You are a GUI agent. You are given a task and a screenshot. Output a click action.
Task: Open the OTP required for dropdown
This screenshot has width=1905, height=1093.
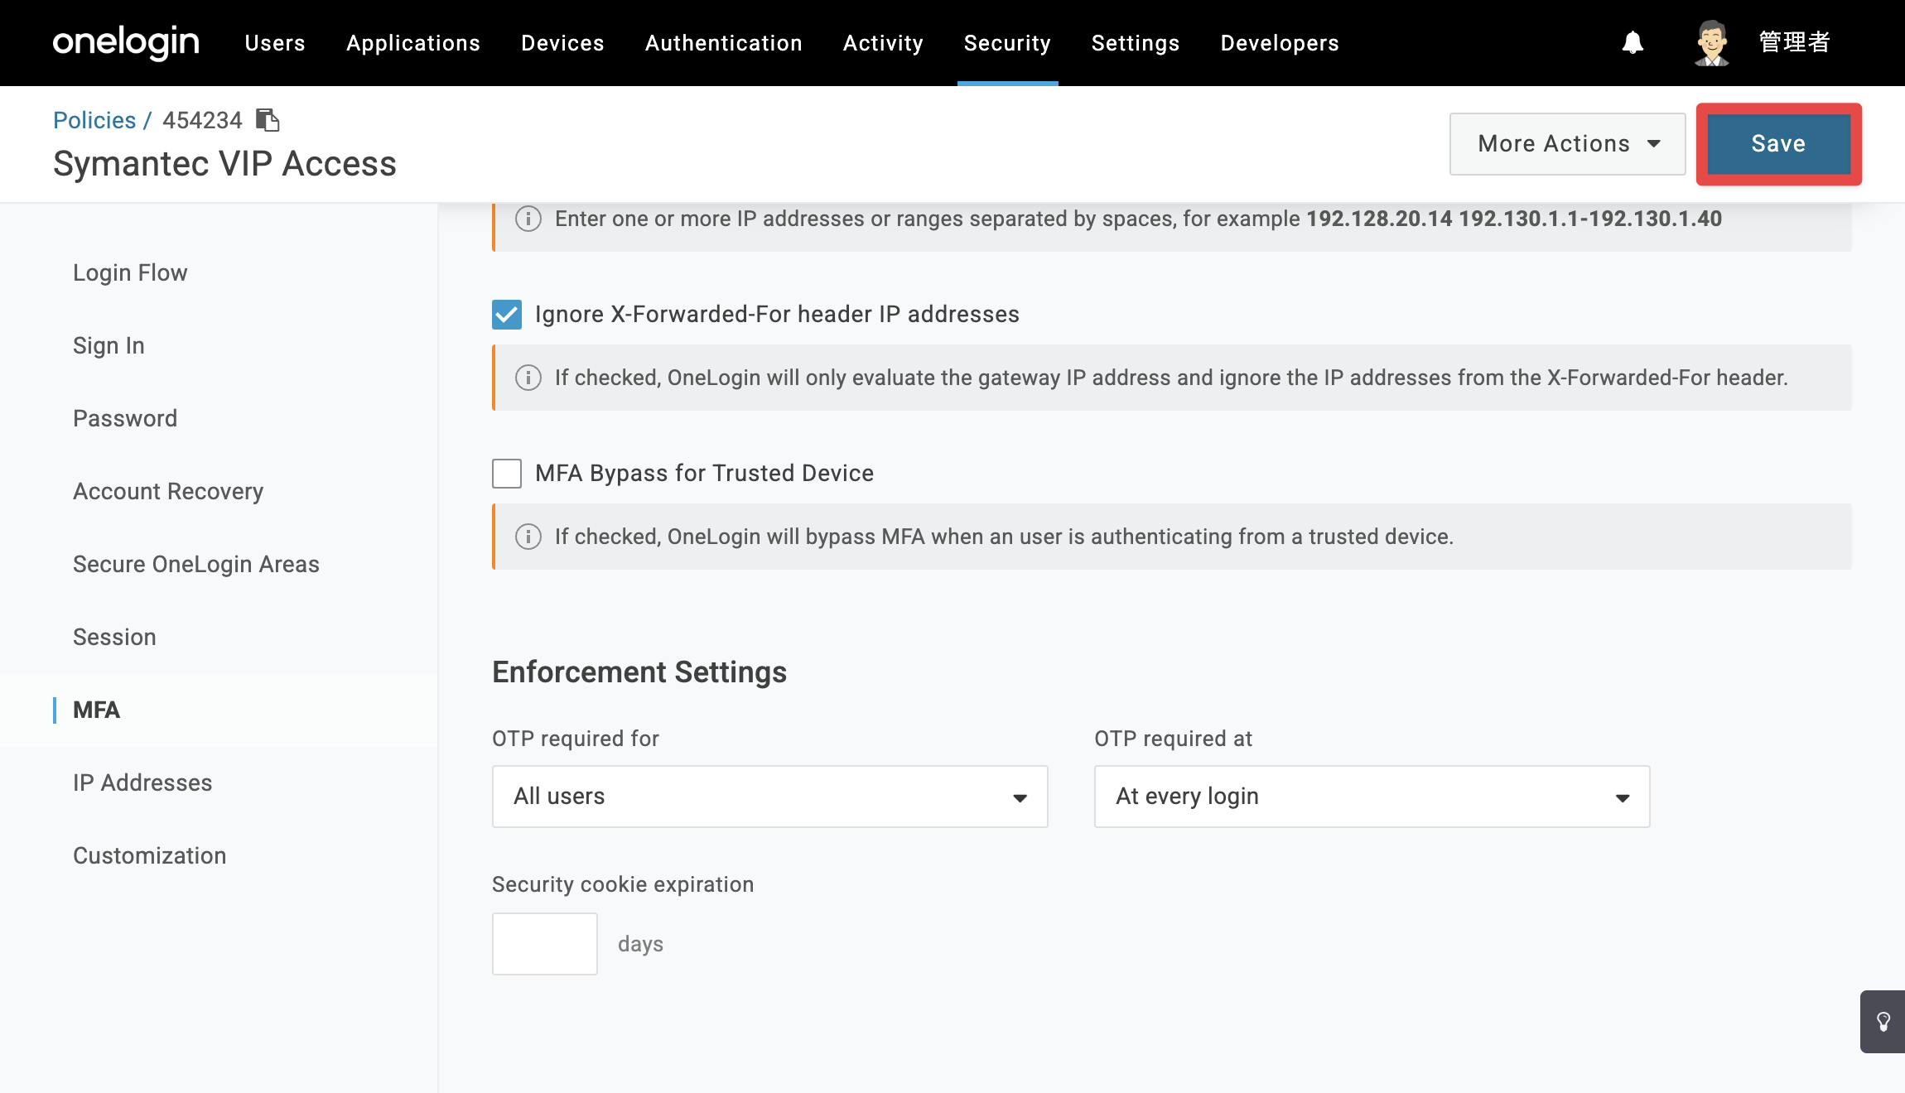click(x=769, y=797)
